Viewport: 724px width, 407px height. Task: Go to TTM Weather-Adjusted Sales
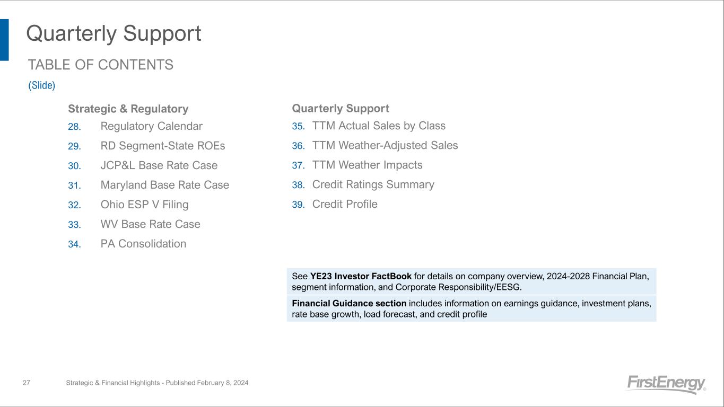pyautogui.click(x=385, y=145)
